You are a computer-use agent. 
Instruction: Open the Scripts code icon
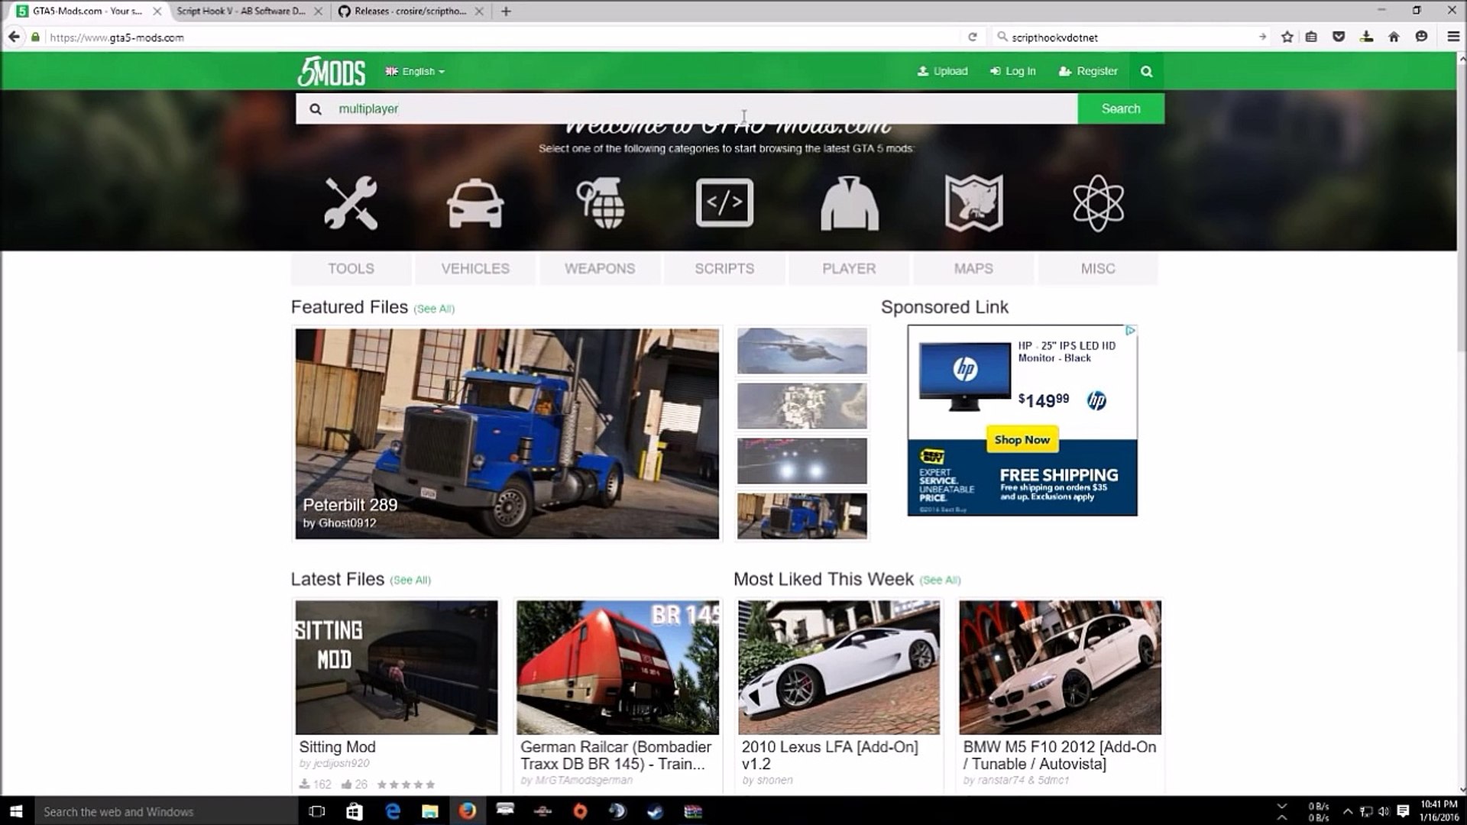coord(724,203)
